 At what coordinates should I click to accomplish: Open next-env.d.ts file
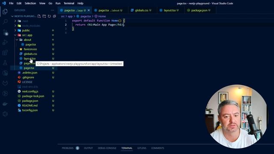tap(30, 87)
